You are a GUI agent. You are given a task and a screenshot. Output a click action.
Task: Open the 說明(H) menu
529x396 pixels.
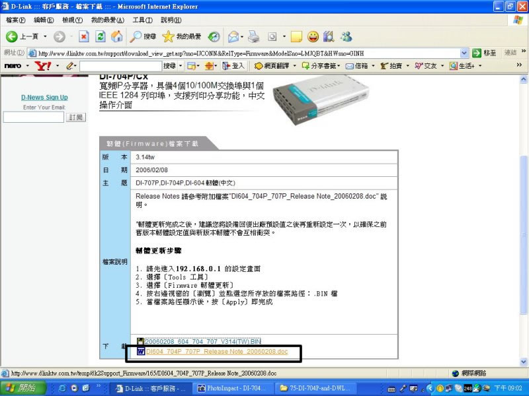[x=171, y=20]
